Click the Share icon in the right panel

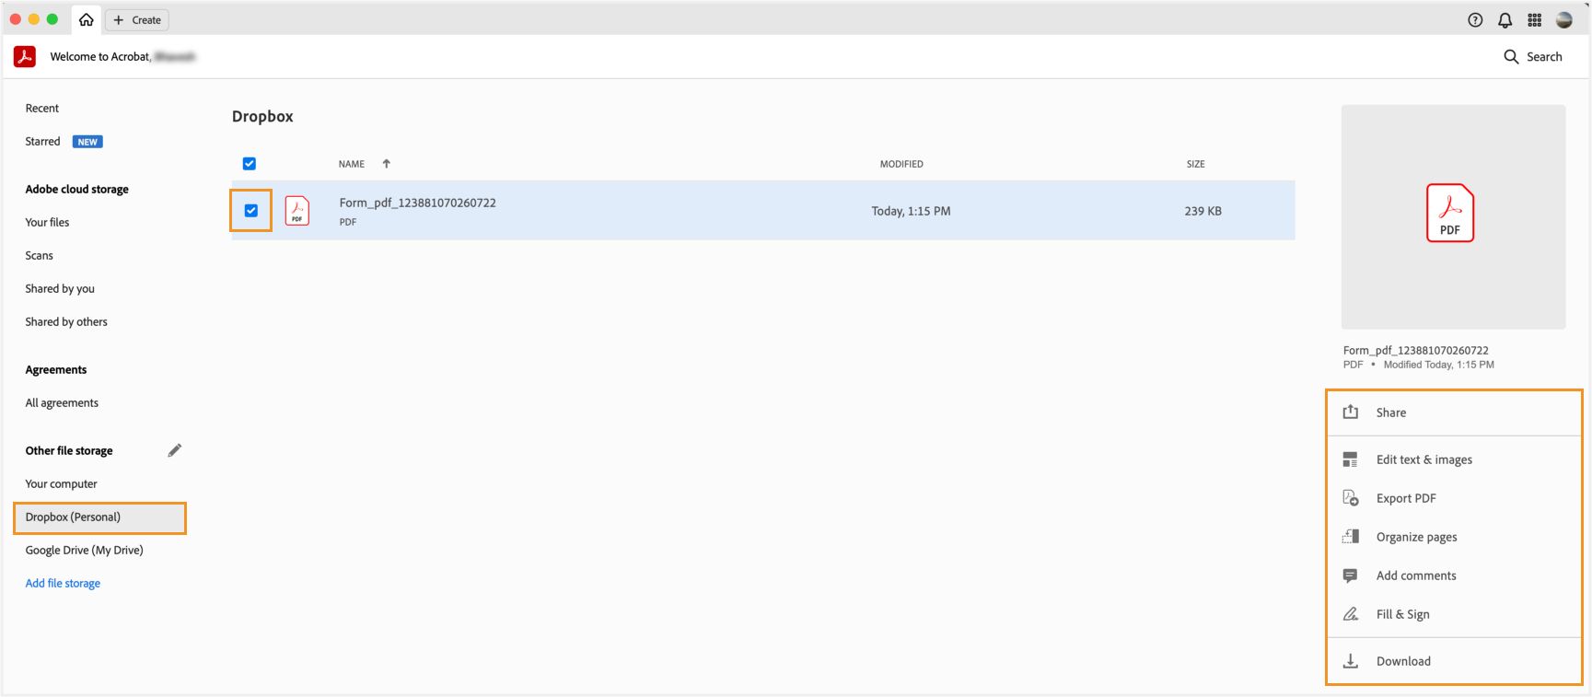(1351, 412)
